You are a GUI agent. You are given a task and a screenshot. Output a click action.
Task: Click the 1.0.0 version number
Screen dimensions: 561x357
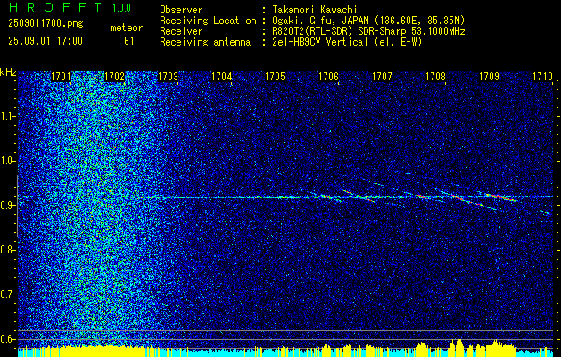[x=121, y=8]
